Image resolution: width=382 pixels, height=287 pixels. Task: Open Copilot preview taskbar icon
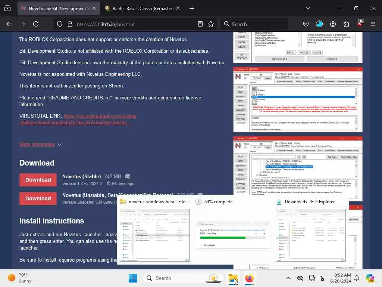pos(370,278)
